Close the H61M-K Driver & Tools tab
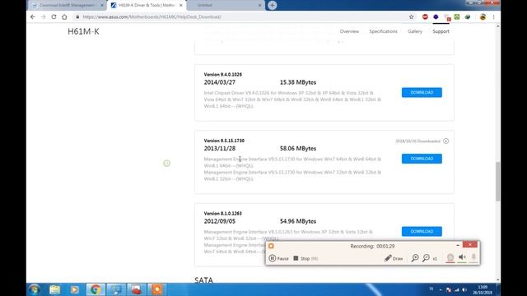This screenshot has height=296, width=527. coord(181,5)
